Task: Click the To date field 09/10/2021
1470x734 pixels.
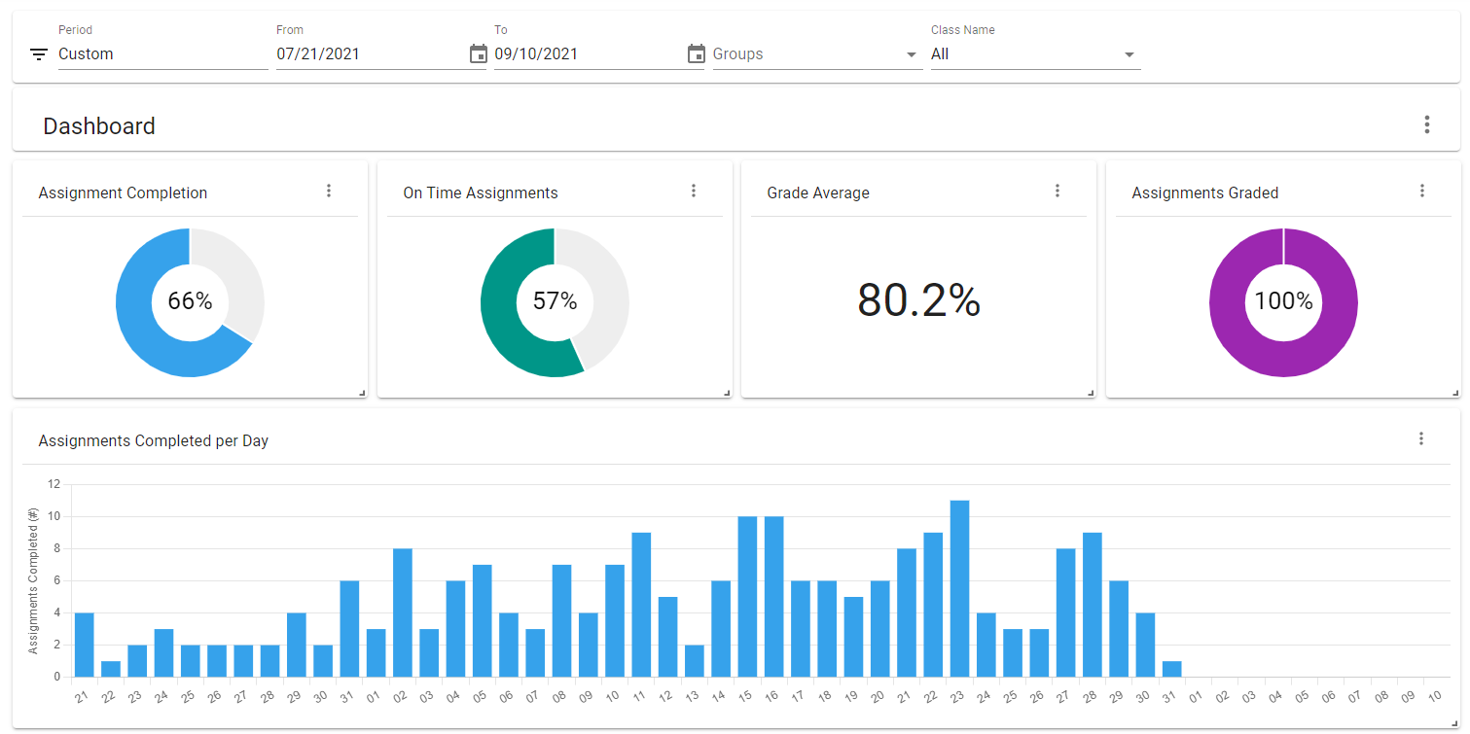Action: click(x=588, y=54)
